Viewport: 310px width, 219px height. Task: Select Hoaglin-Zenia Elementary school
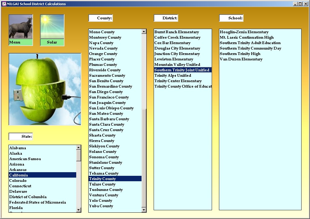click(x=244, y=32)
